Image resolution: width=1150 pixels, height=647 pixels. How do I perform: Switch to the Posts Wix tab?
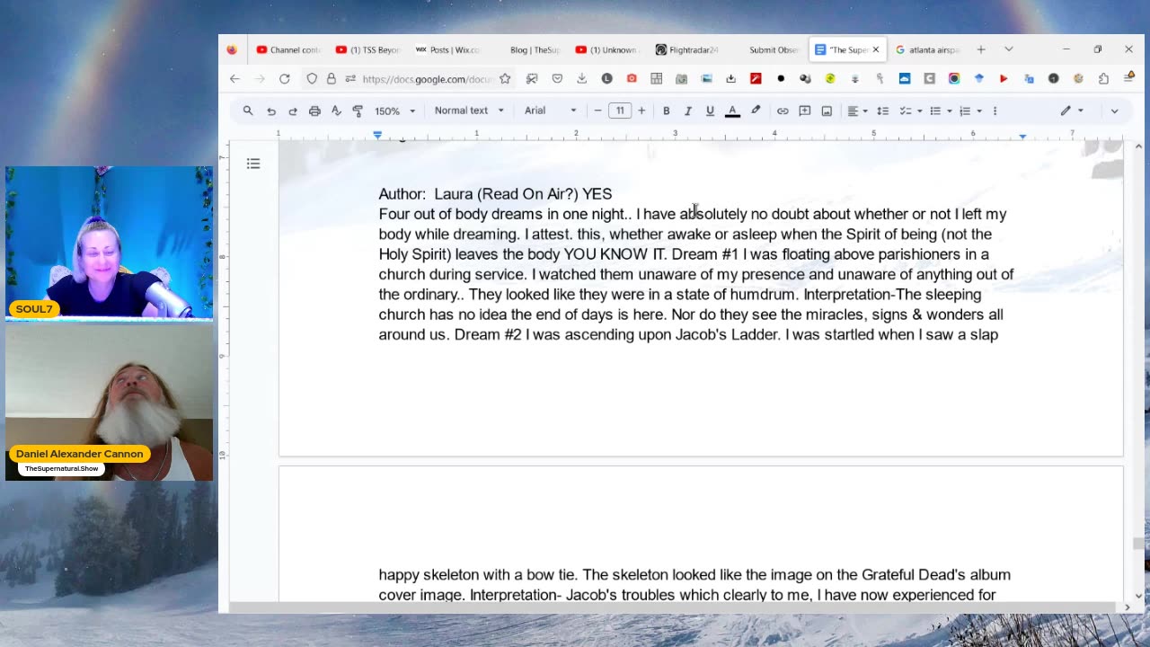(x=447, y=49)
